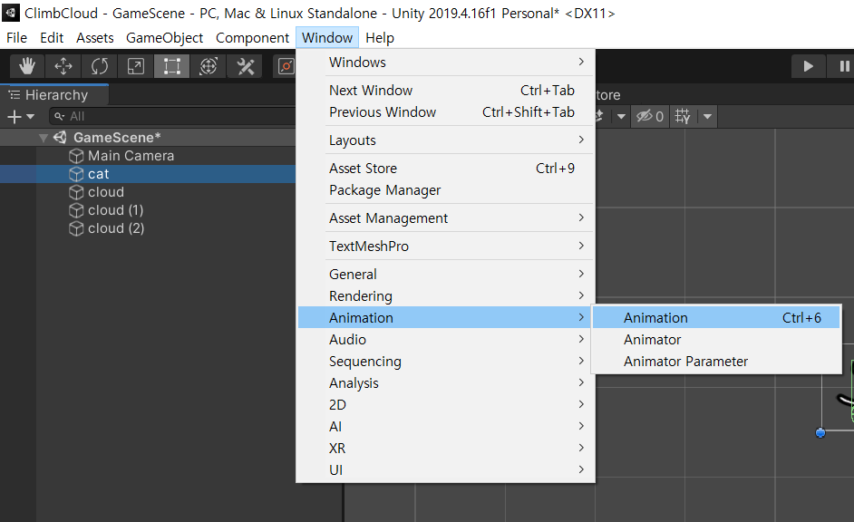Expand the Audio submenu
854x522 pixels.
pos(447,339)
